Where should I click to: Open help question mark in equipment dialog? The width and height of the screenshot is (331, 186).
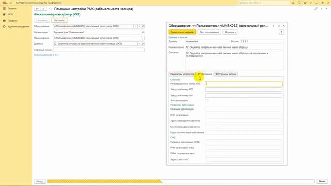tap(281, 32)
